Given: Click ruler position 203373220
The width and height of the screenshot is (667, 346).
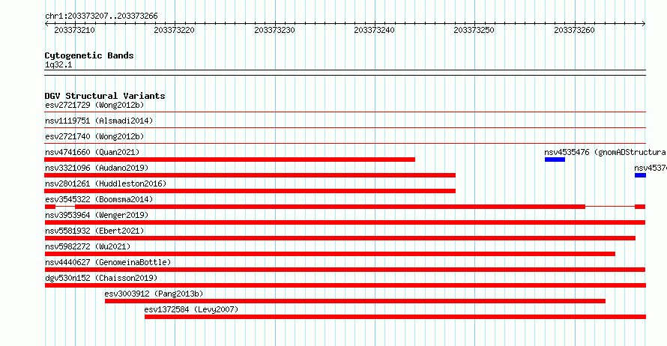Looking at the screenshot, I should tap(174, 30).
